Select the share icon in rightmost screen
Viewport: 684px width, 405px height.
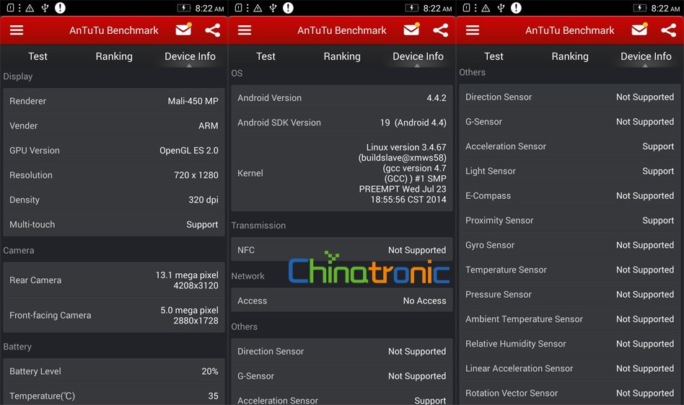668,30
